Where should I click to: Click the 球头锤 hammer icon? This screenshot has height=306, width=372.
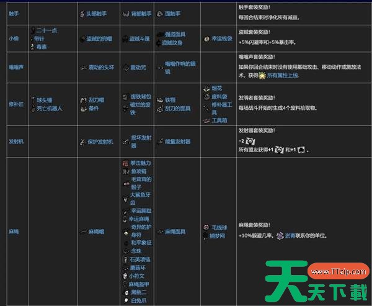pyautogui.click(x=33, y=100)
